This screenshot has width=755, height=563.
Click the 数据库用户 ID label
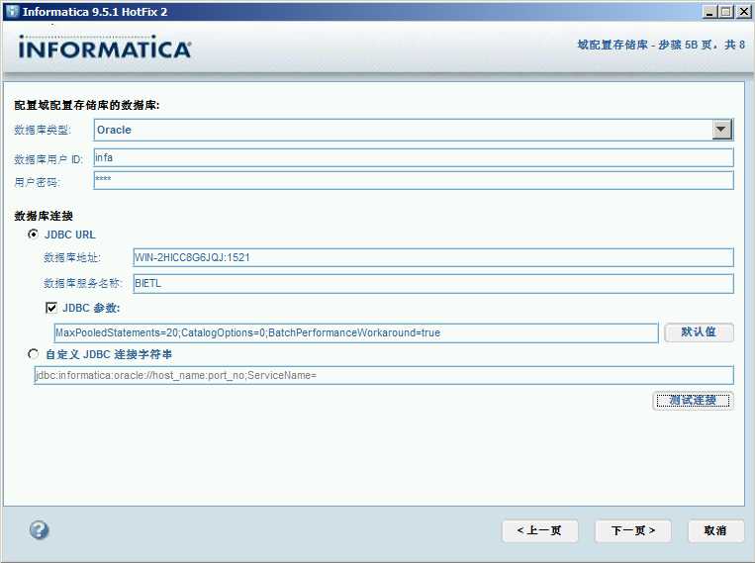coord(48,159)
